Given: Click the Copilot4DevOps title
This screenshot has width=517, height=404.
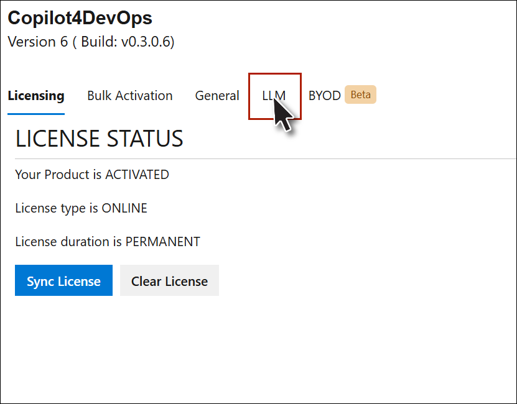Looking at the screenshot, I should [x=80, y=18].
